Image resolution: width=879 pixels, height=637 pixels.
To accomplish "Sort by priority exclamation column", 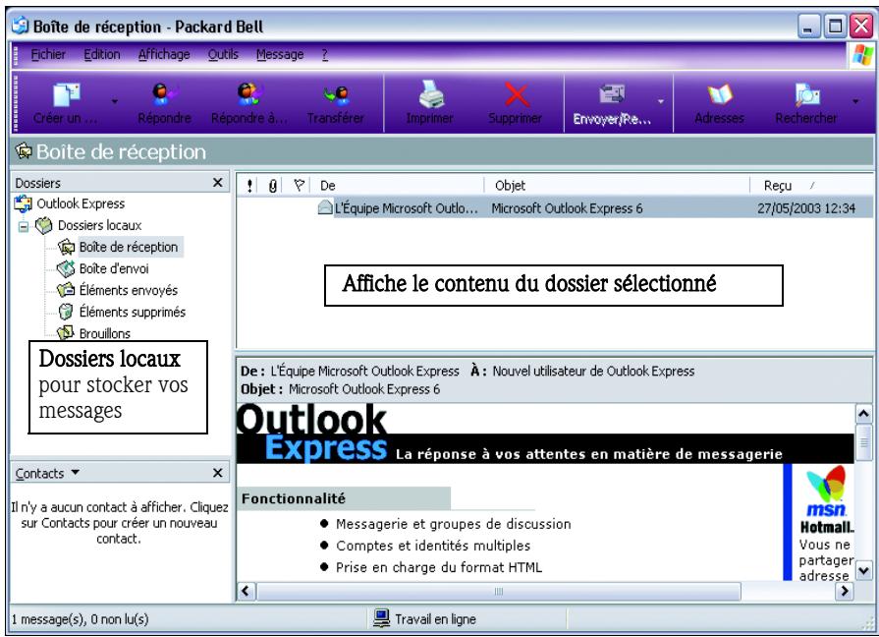I will point(248,185).
